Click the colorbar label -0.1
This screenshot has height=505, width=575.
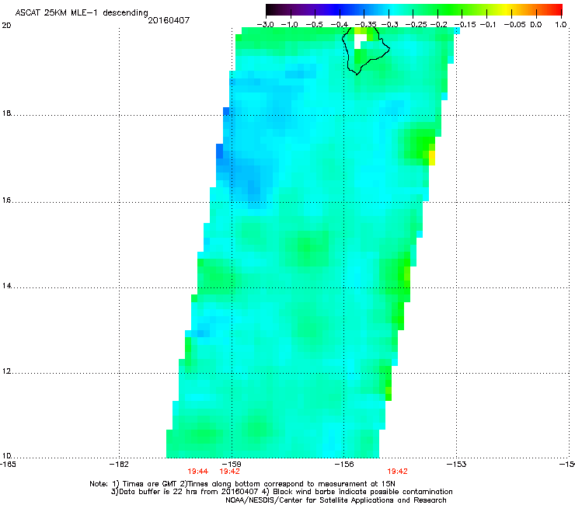pos(488,25)
